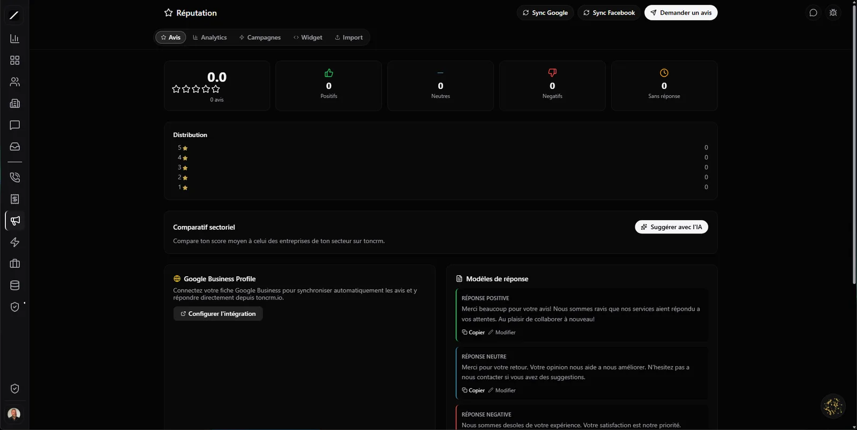Copy the Réponse neutre template
This screenshot has height=430, width=857.
tap(473, 390)
